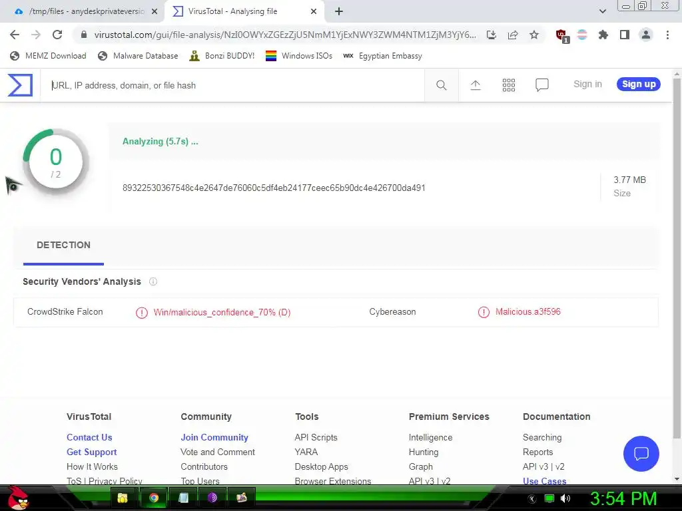Click the install app icon in address bar

(x=491, y=35)
